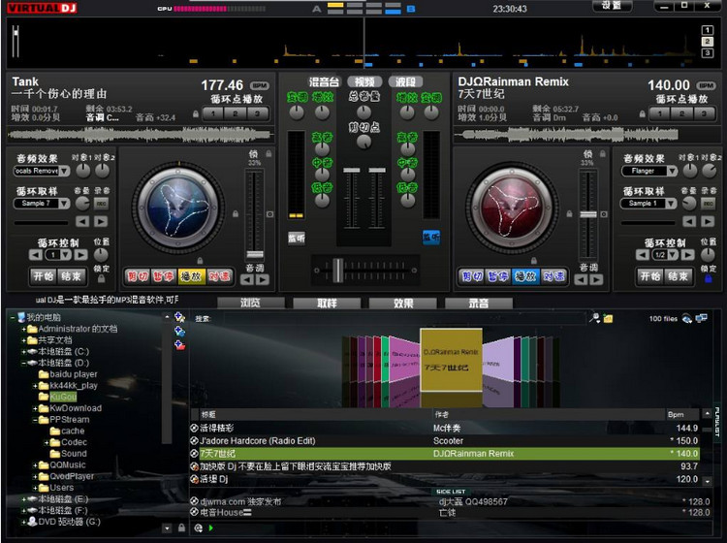The height and width of the screenshot is (543, 727).
Task: Click right deck sampler rec button
Action: [x=708, y=203]
